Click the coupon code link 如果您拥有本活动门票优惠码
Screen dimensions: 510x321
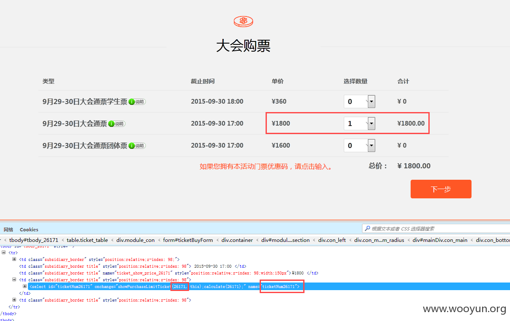click(x=267, y=167)
